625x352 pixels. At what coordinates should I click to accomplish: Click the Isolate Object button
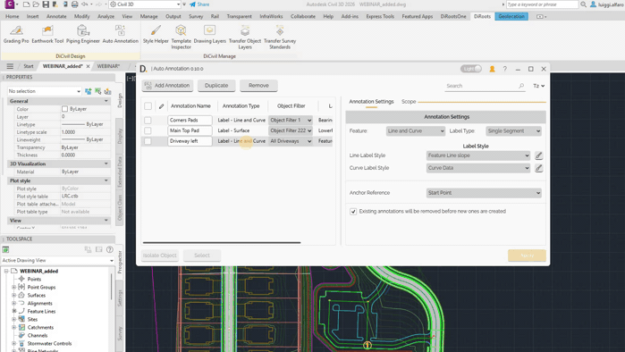[x=160, y=256]
